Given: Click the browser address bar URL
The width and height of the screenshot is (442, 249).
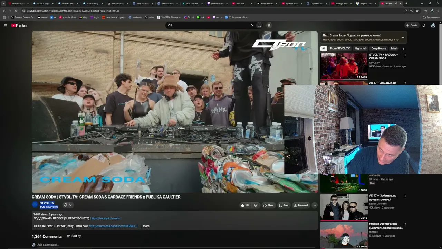Looking at the screenshot, I should pyautogui.click(x=73, y=11).
